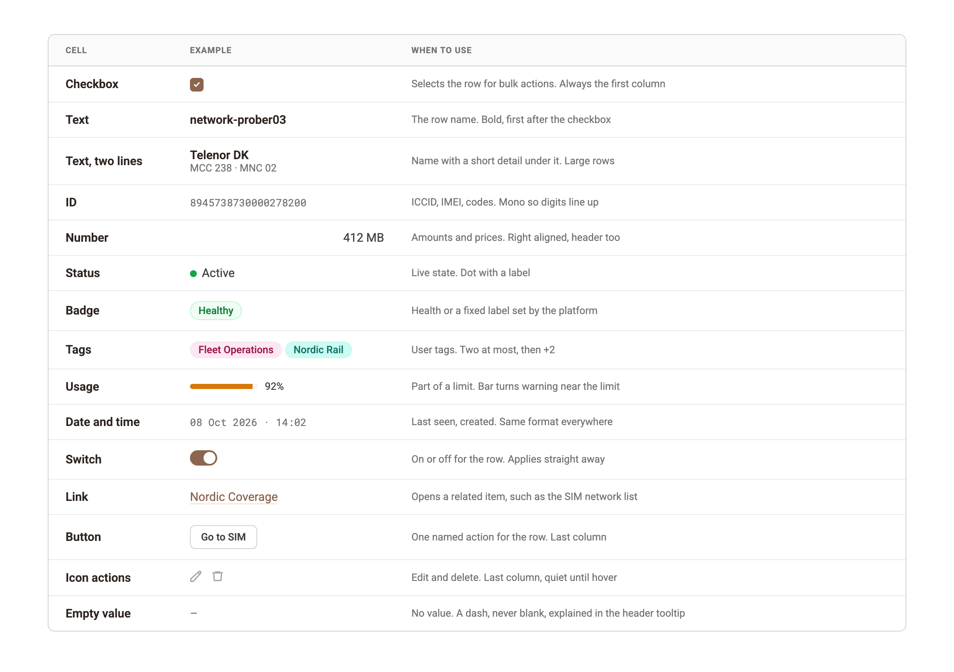Click the Status row label

(x=83, y=273)
